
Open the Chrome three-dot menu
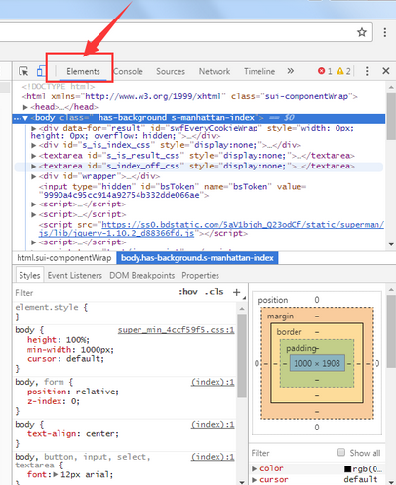tap(385, 32)
